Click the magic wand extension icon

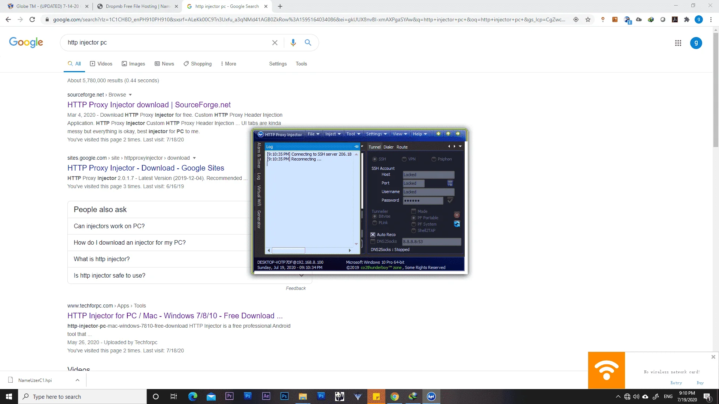(615, 19)
